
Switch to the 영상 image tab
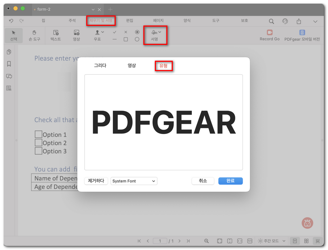pyautogui.click(x=132, y=65)
